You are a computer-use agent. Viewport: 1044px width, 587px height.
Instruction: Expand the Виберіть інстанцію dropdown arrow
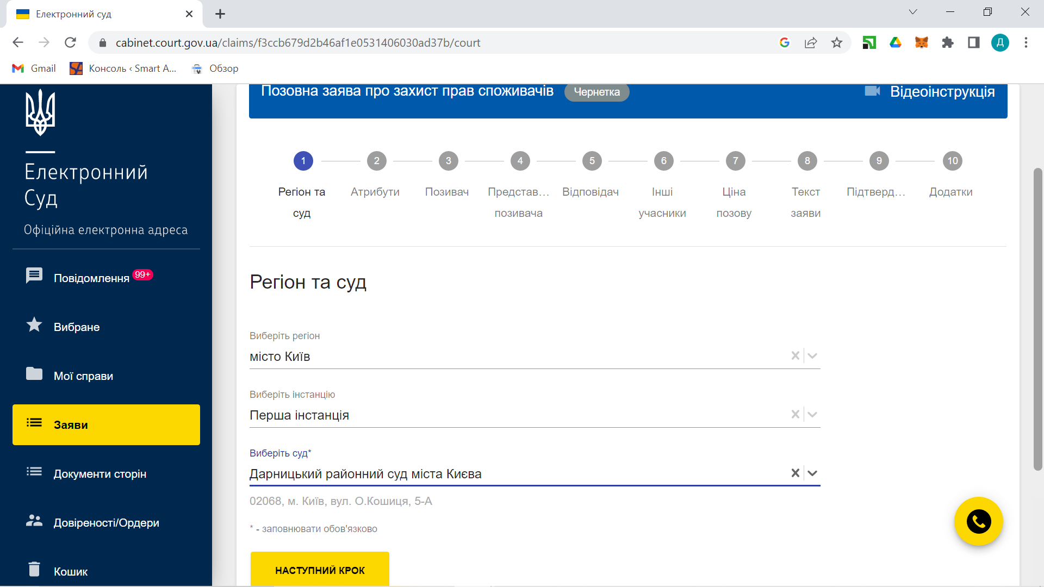(x=812, y=415)
